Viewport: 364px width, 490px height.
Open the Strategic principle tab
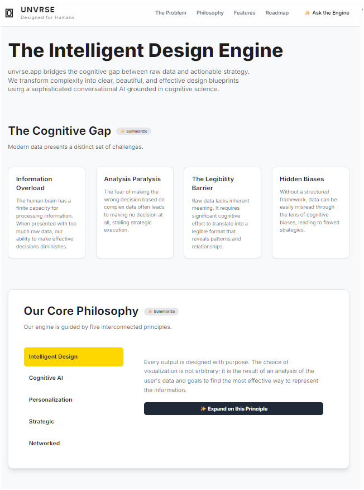tap(42, 422)
